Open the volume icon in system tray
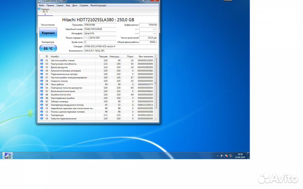Image resolution: width=303 pixels, height=189 pixels. click(x=222, y=156)
